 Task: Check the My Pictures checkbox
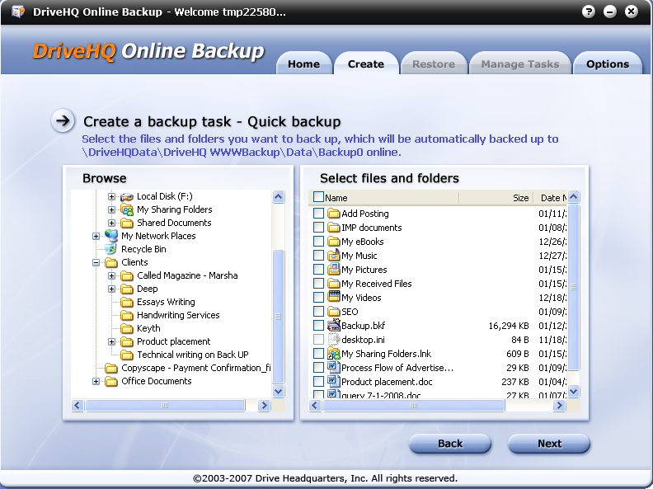[318, 270]
